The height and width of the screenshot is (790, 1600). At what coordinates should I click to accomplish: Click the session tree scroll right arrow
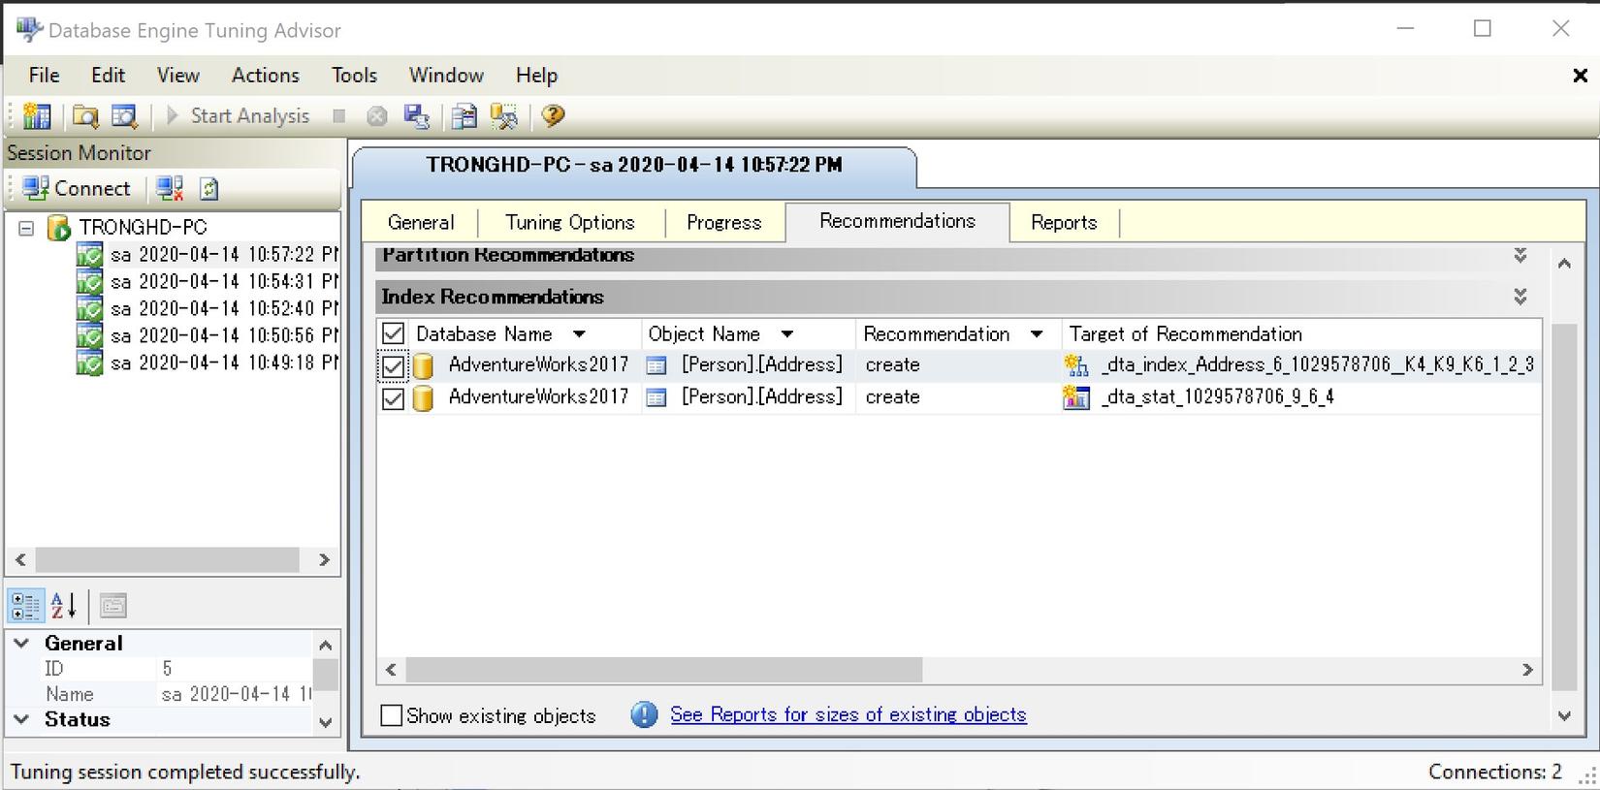click(x=324, y=560)
